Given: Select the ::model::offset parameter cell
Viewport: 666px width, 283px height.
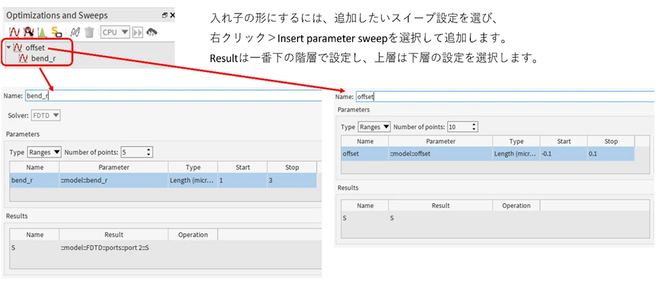Looking at the screenshot, I should 440,153.
